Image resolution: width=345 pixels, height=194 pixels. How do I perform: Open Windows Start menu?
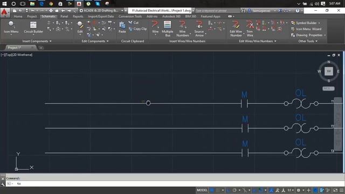pyautogui.click(x=4, y=4)
